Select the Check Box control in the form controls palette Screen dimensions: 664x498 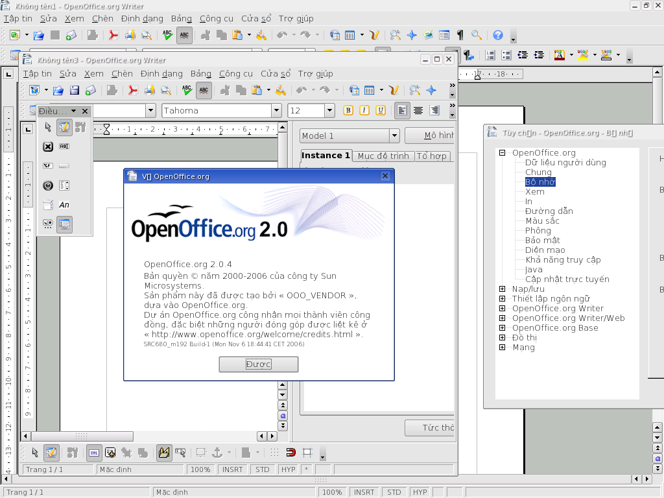48,147
